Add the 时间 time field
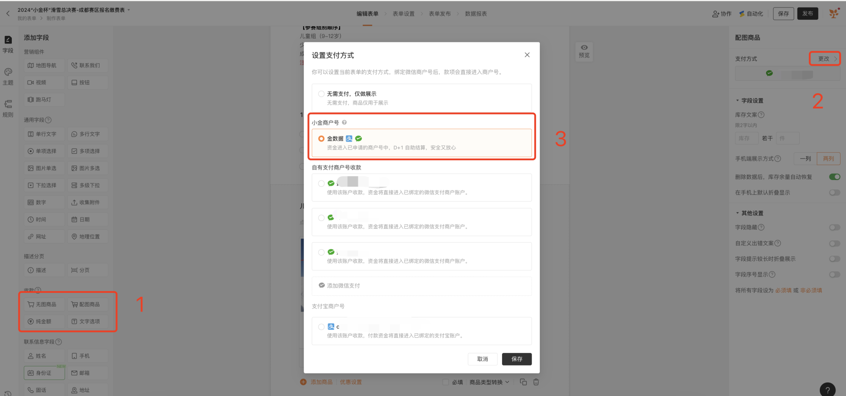The height and width of the screenshot is (396, 846). pyautogui.click(x=44, y=219)
